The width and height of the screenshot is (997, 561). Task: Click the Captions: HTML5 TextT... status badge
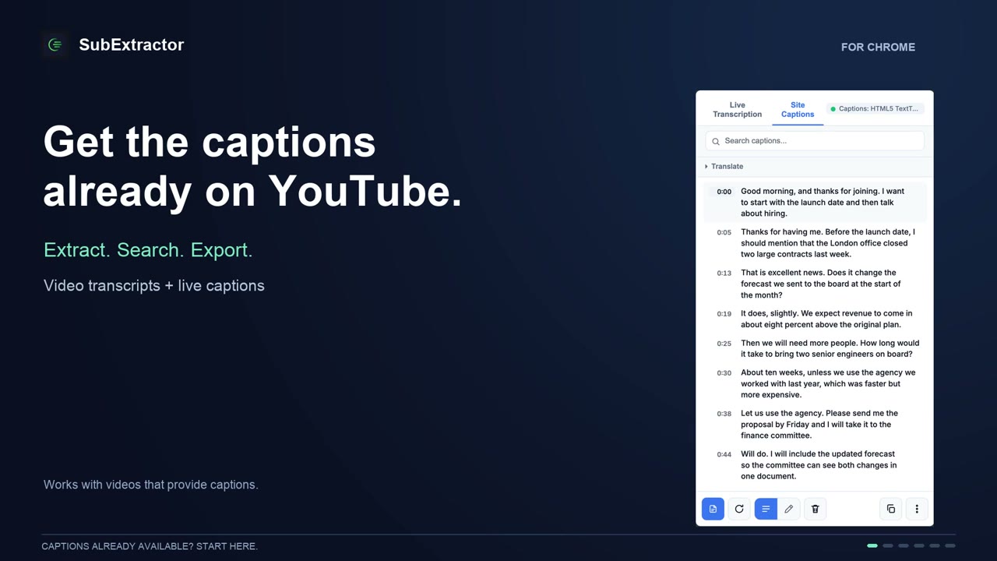pyautogui.click(x=875, y=108)
